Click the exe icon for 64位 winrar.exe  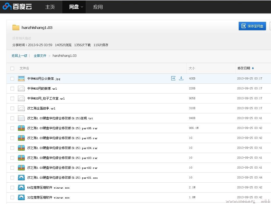pyautogui.click(x=21, y=187)
